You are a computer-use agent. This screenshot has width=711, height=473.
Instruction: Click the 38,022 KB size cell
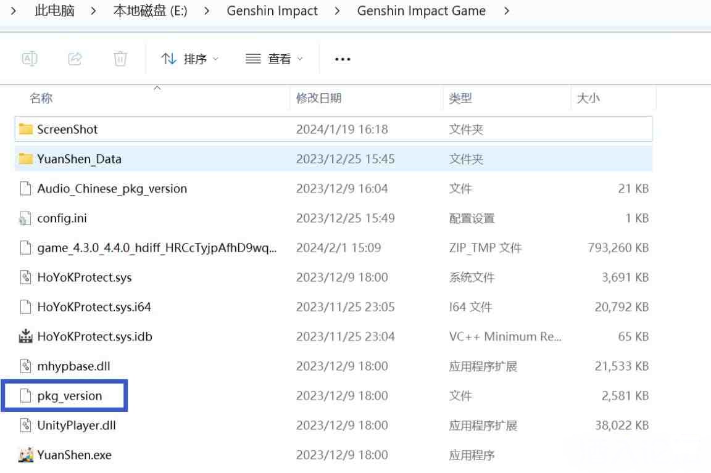[622, 426]
